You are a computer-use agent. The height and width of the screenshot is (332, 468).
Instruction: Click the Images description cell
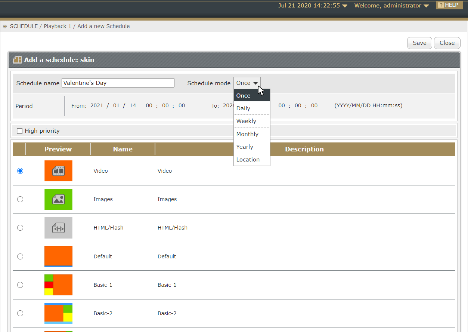(x=167, y=199)
